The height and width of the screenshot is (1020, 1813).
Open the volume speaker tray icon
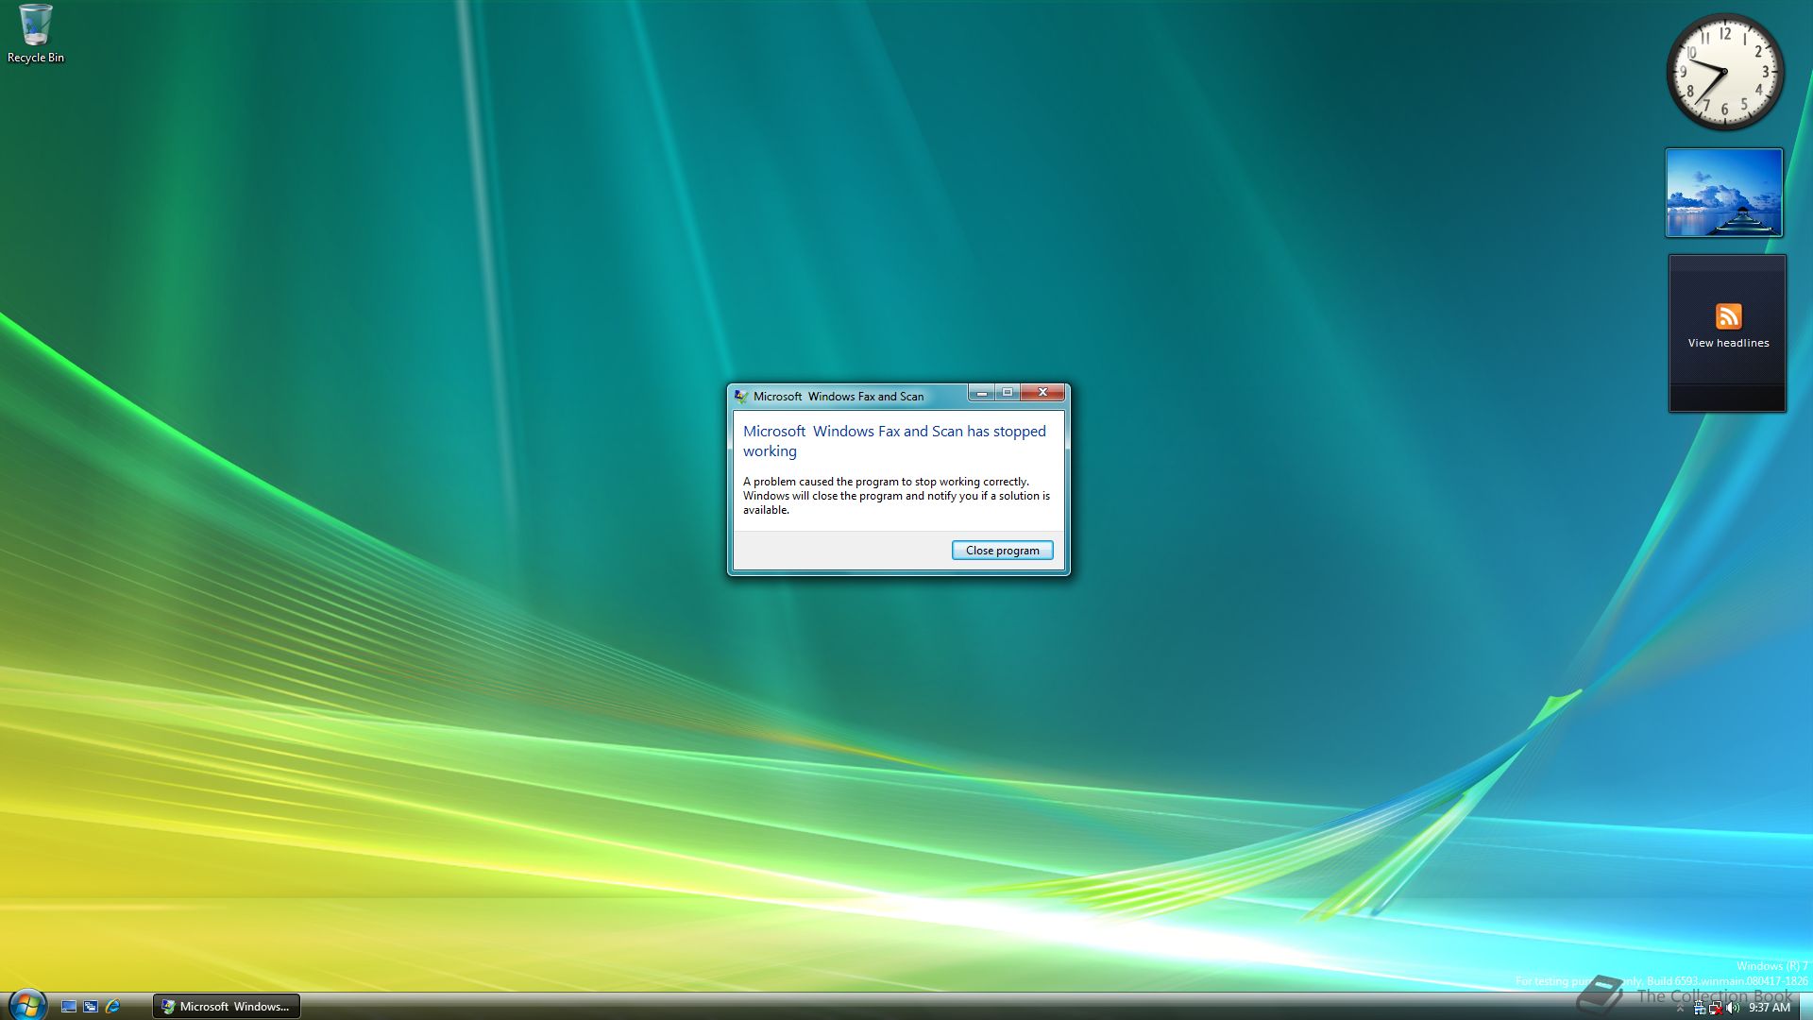point(1733,1008)
